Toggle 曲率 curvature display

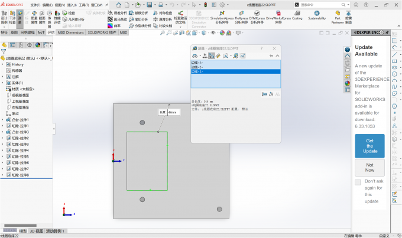pos(114,25)
